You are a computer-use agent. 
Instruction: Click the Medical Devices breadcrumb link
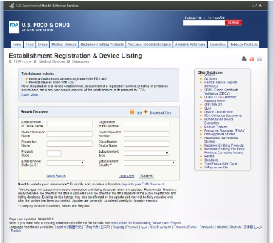pyautogui.click(x=51, y=61)
